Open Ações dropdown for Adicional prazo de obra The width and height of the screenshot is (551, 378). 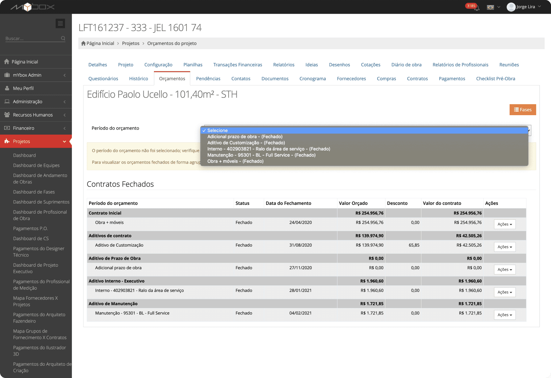(505, 270)
